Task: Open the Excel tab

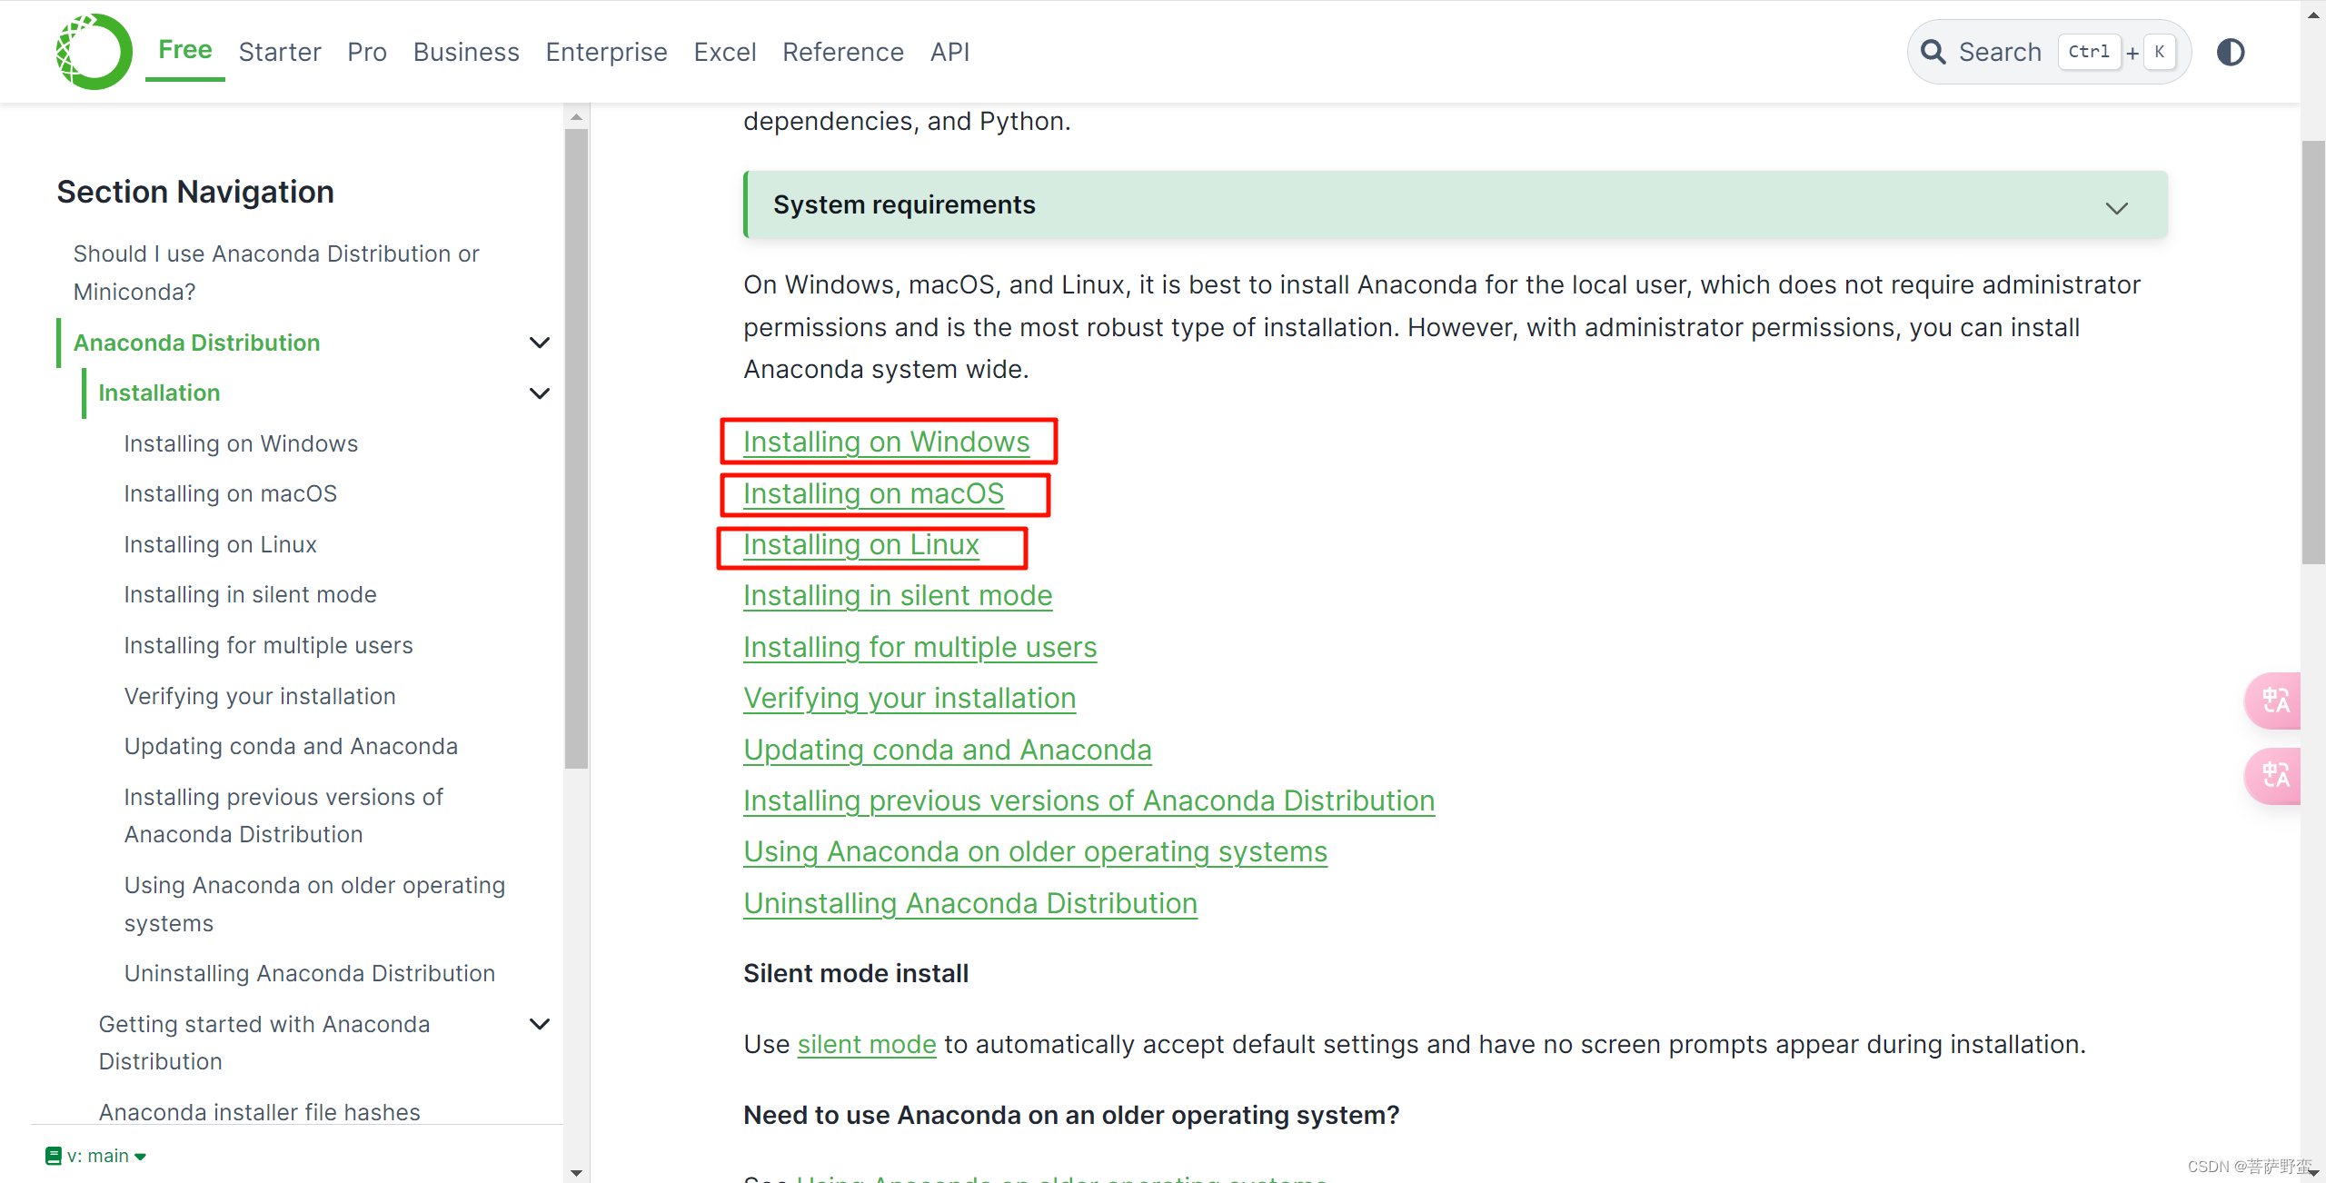Action: (x=725, y=52)
